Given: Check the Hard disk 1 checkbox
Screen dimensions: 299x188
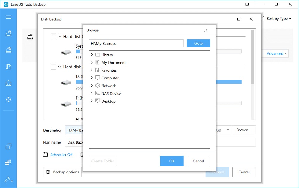Looking at the screenshot, I should (x=53, y=67).
